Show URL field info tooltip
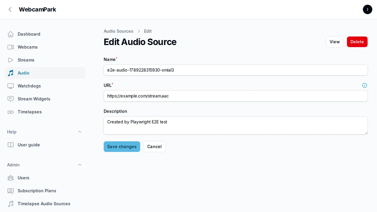The height and width of the screenshot is (212, 377). pyautogui.click(x=365, y=85)
